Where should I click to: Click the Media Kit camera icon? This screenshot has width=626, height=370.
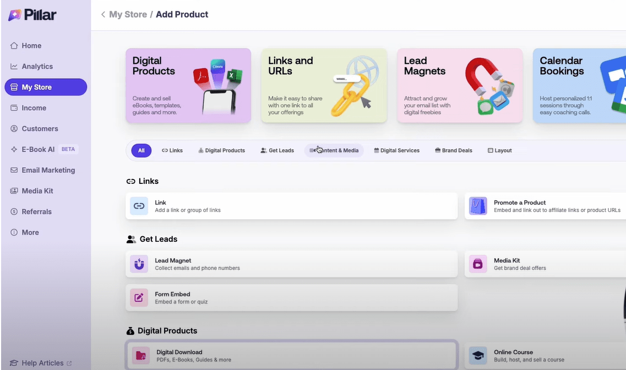coord(478,264)
